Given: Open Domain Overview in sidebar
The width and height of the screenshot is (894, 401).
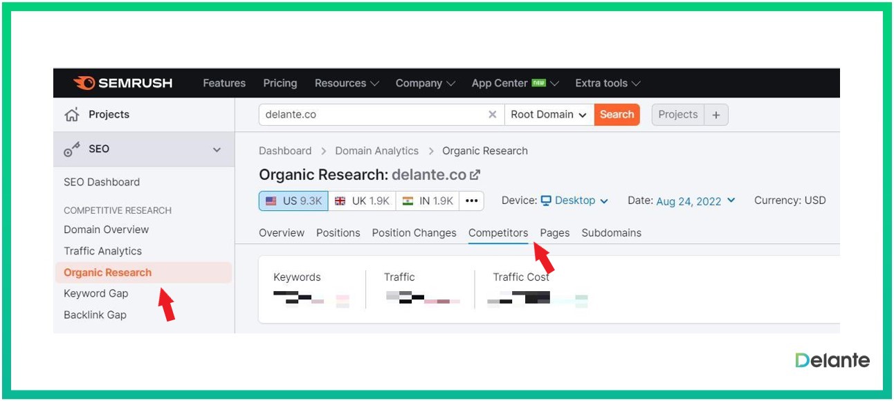Looking at the screenshot, I should (x=107, y=230).
